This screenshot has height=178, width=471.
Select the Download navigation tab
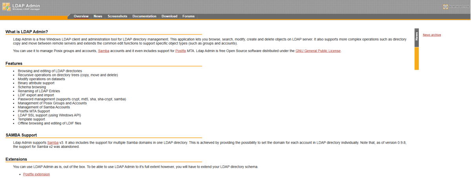[x=169, y=16]
